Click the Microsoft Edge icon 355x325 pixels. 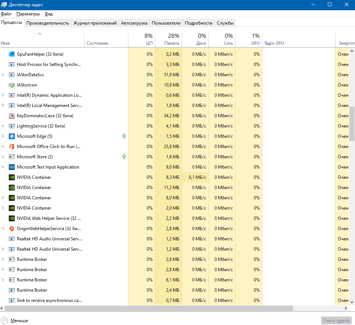pos(11,136)
